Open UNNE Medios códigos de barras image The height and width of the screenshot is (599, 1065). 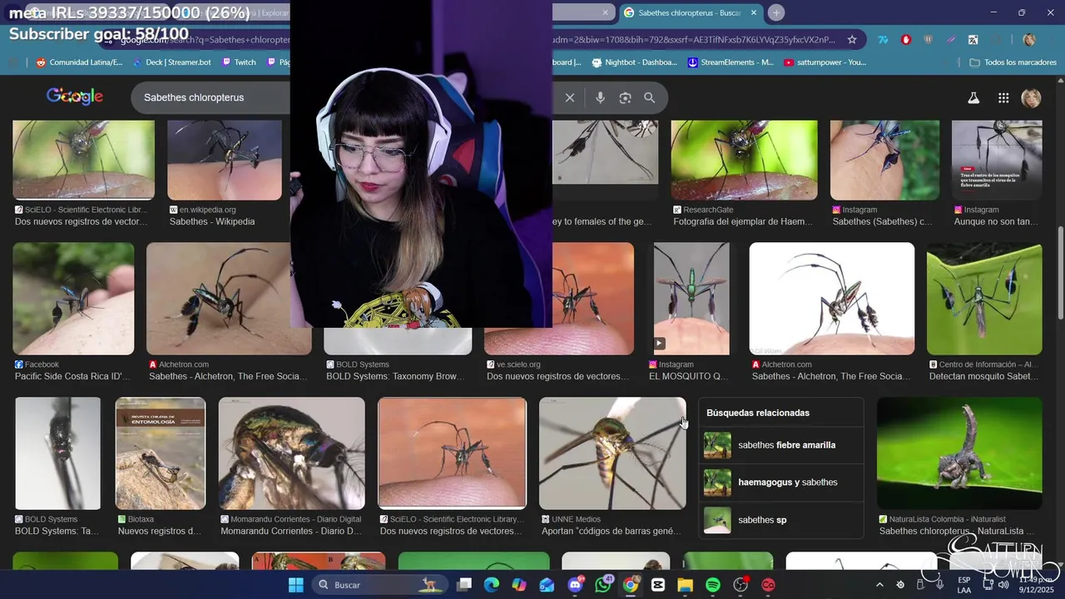point(612,453)
